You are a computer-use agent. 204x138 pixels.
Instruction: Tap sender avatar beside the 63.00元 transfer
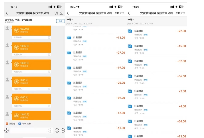click(x=7, y=28)
